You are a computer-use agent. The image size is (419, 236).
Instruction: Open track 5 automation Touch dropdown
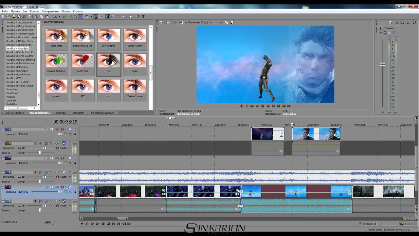tap(70, 148)
